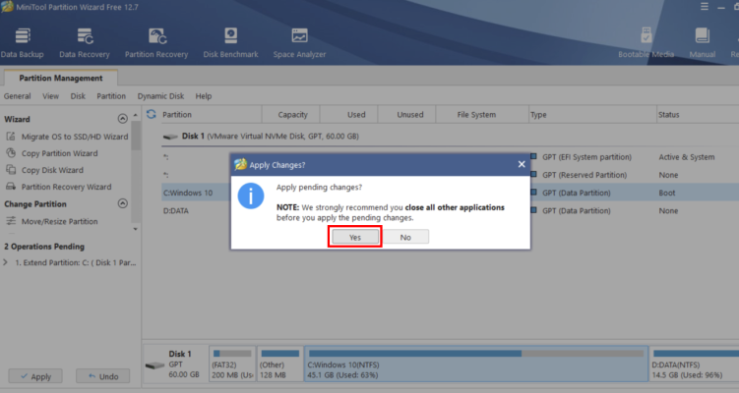
Task: Open the General menu
Action: [x=18, y=96]
